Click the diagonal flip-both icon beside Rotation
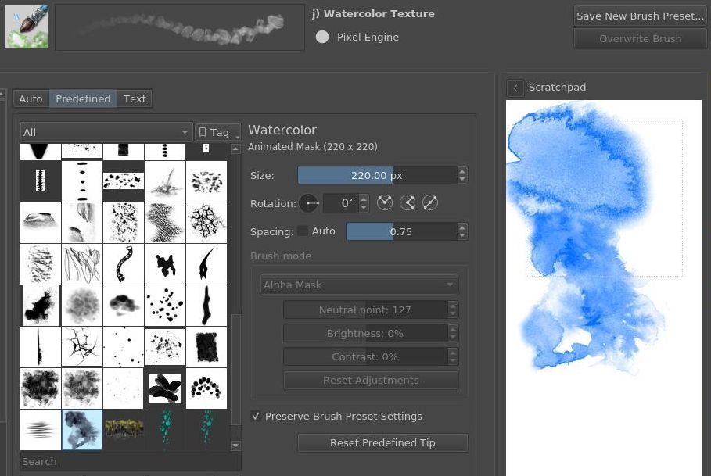Screen dimensions: 711x476 point(429,203)
